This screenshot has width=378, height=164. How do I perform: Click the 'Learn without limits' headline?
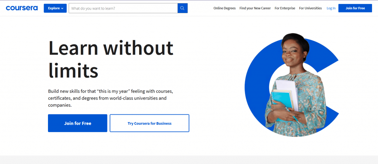(111, 59)
